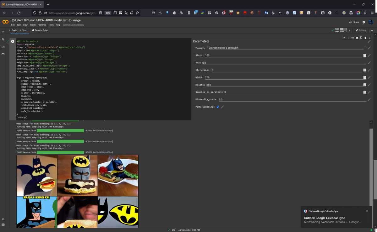Select the Latent Diffusion browser tab

click(21, 4)
